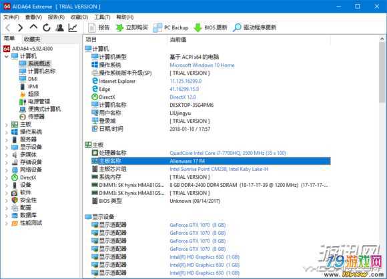Go forward with the right arrow
The height and width of the screenshot is (279, 387).
[21, 27]
